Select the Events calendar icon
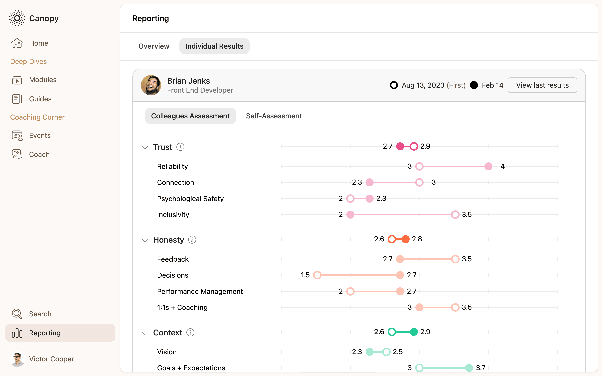602x376 pixels. click(x=17, y=135)
